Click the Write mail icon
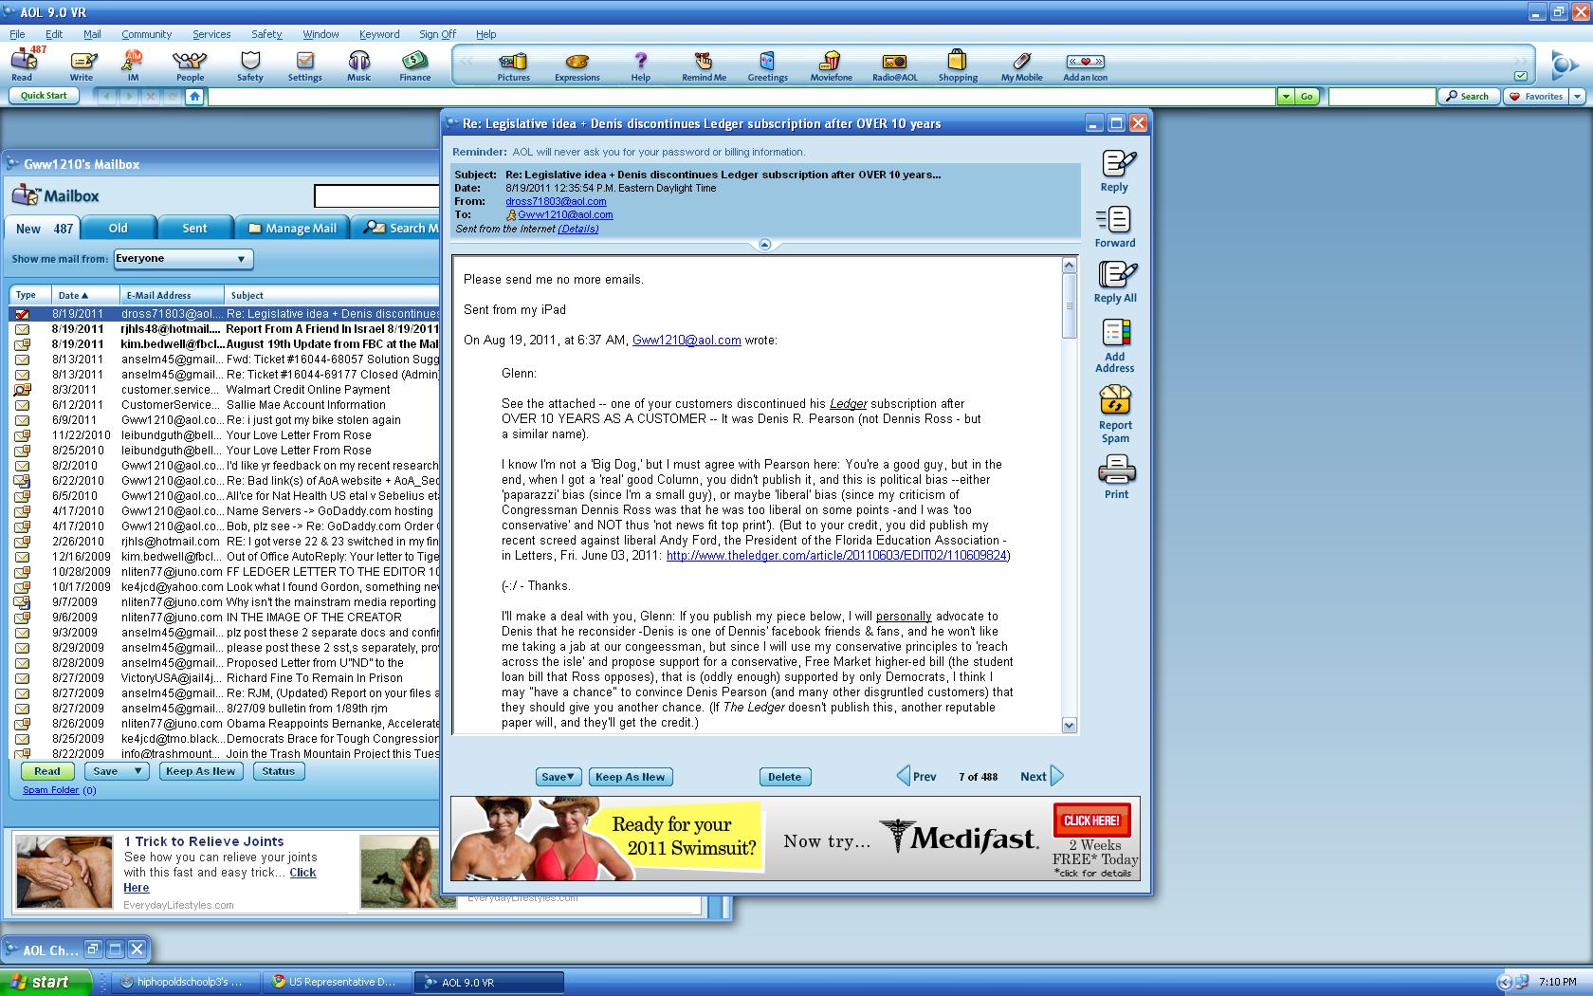Screen dimensions: 1593x996 [82, 64]
